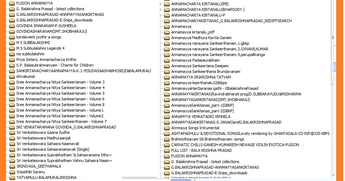Click folder icon for Nitya Sankeertanam Volume 8

pos(12,105)
